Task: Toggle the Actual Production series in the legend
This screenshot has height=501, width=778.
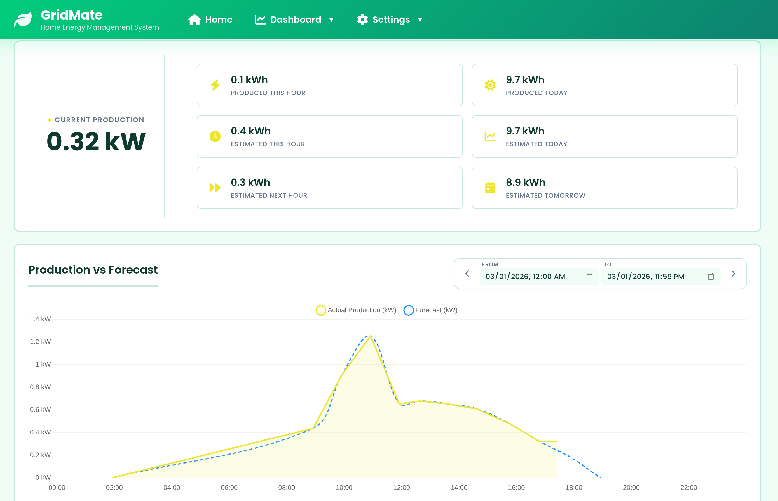Action: [356, 310]
